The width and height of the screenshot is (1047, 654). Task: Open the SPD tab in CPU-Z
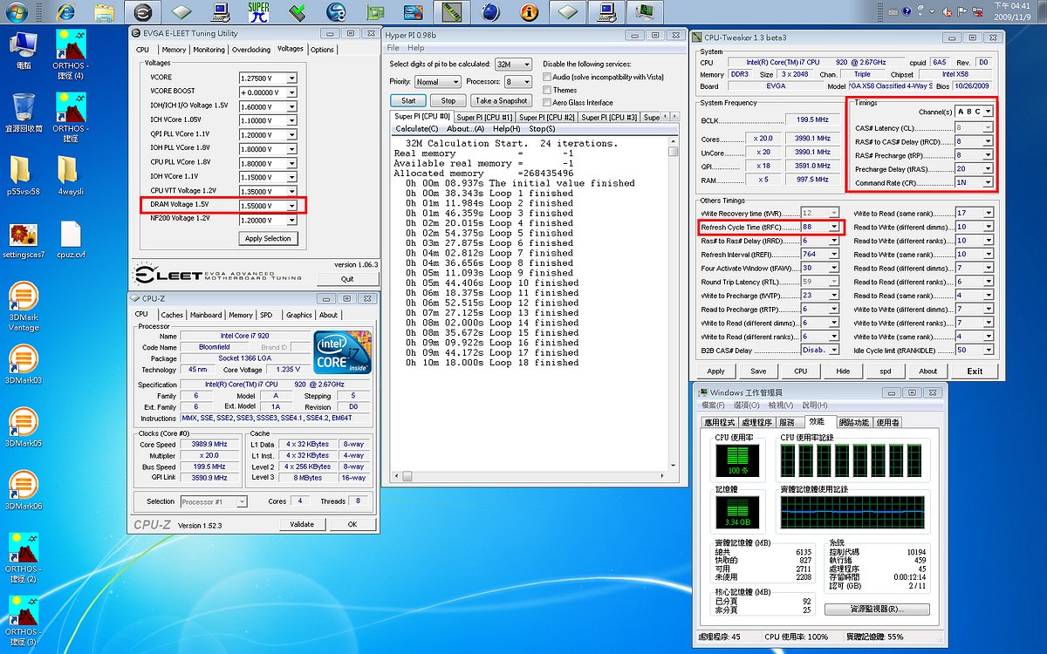(266, 315)
